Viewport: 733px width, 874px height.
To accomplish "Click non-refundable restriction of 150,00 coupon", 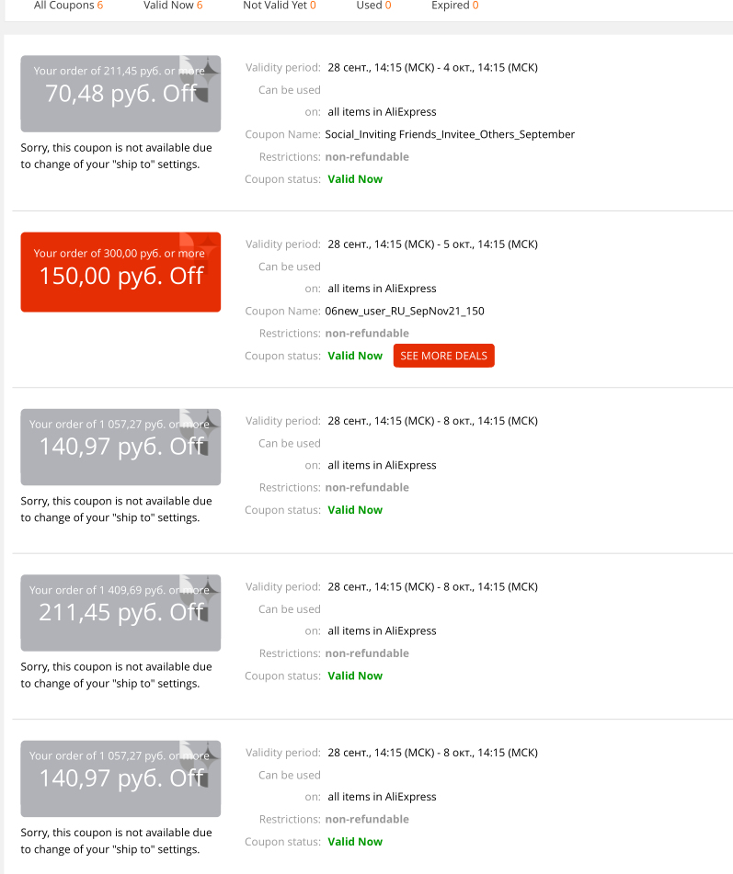I will pyautogui.click(x=367, y=334).
